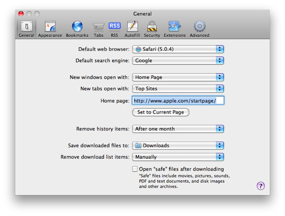Click the "Save downloaded files to:" label

tap(98, 146)
